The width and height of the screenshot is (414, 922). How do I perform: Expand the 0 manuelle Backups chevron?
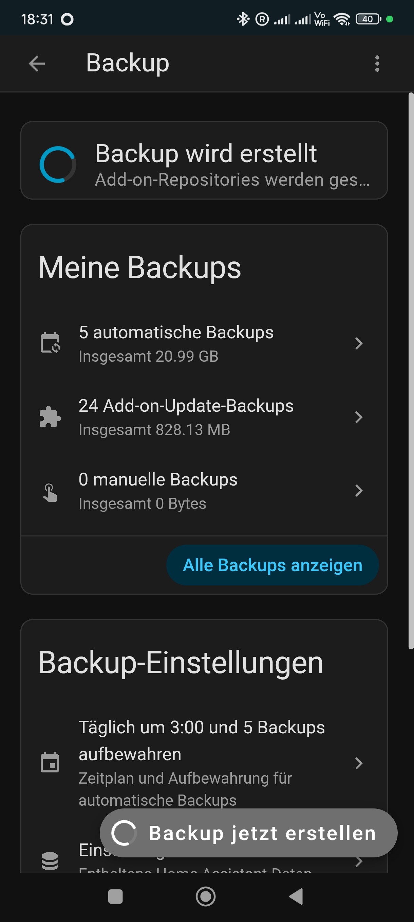359,491
